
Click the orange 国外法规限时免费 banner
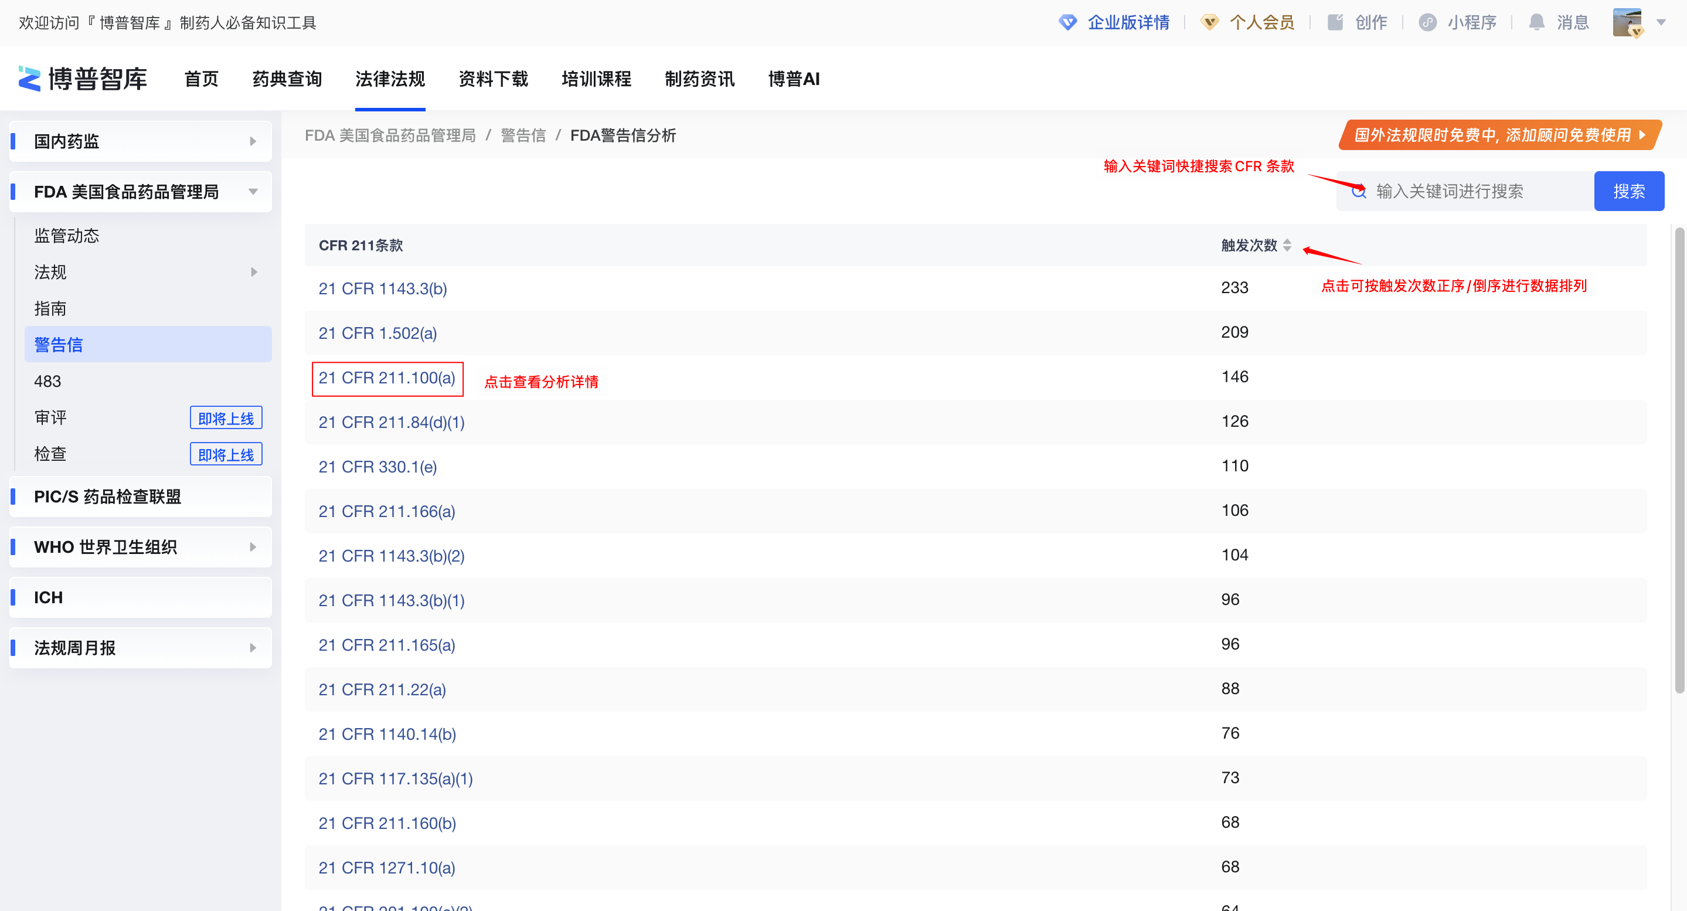tap(1499, 135)
